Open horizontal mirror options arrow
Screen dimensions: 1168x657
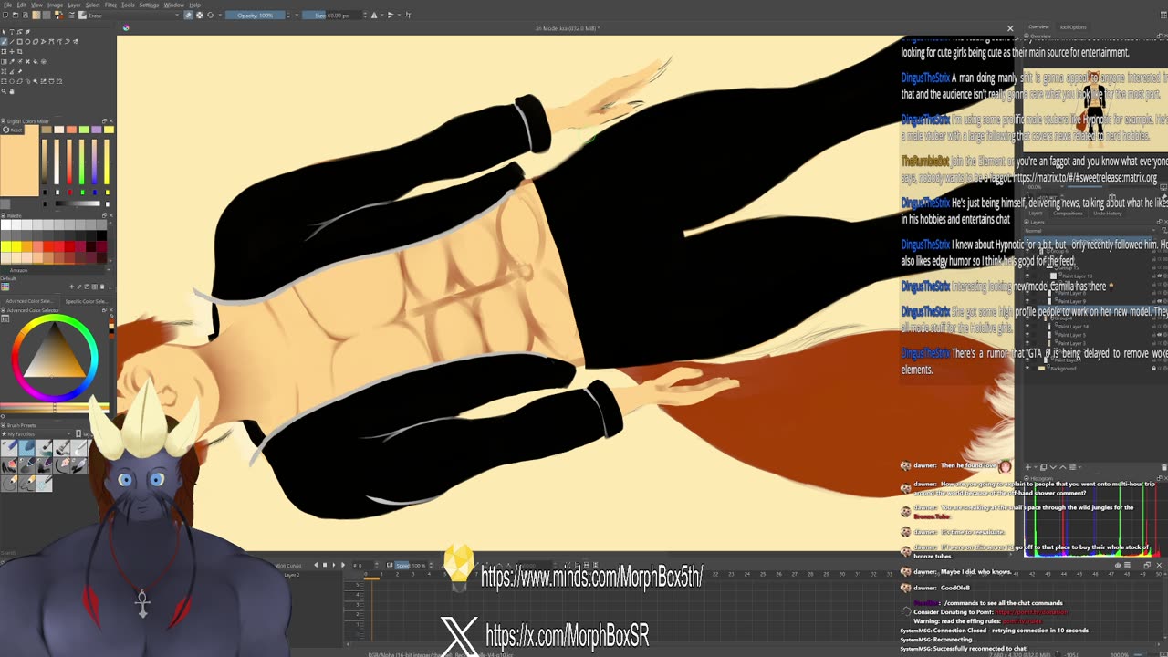[x=382, y=16]
